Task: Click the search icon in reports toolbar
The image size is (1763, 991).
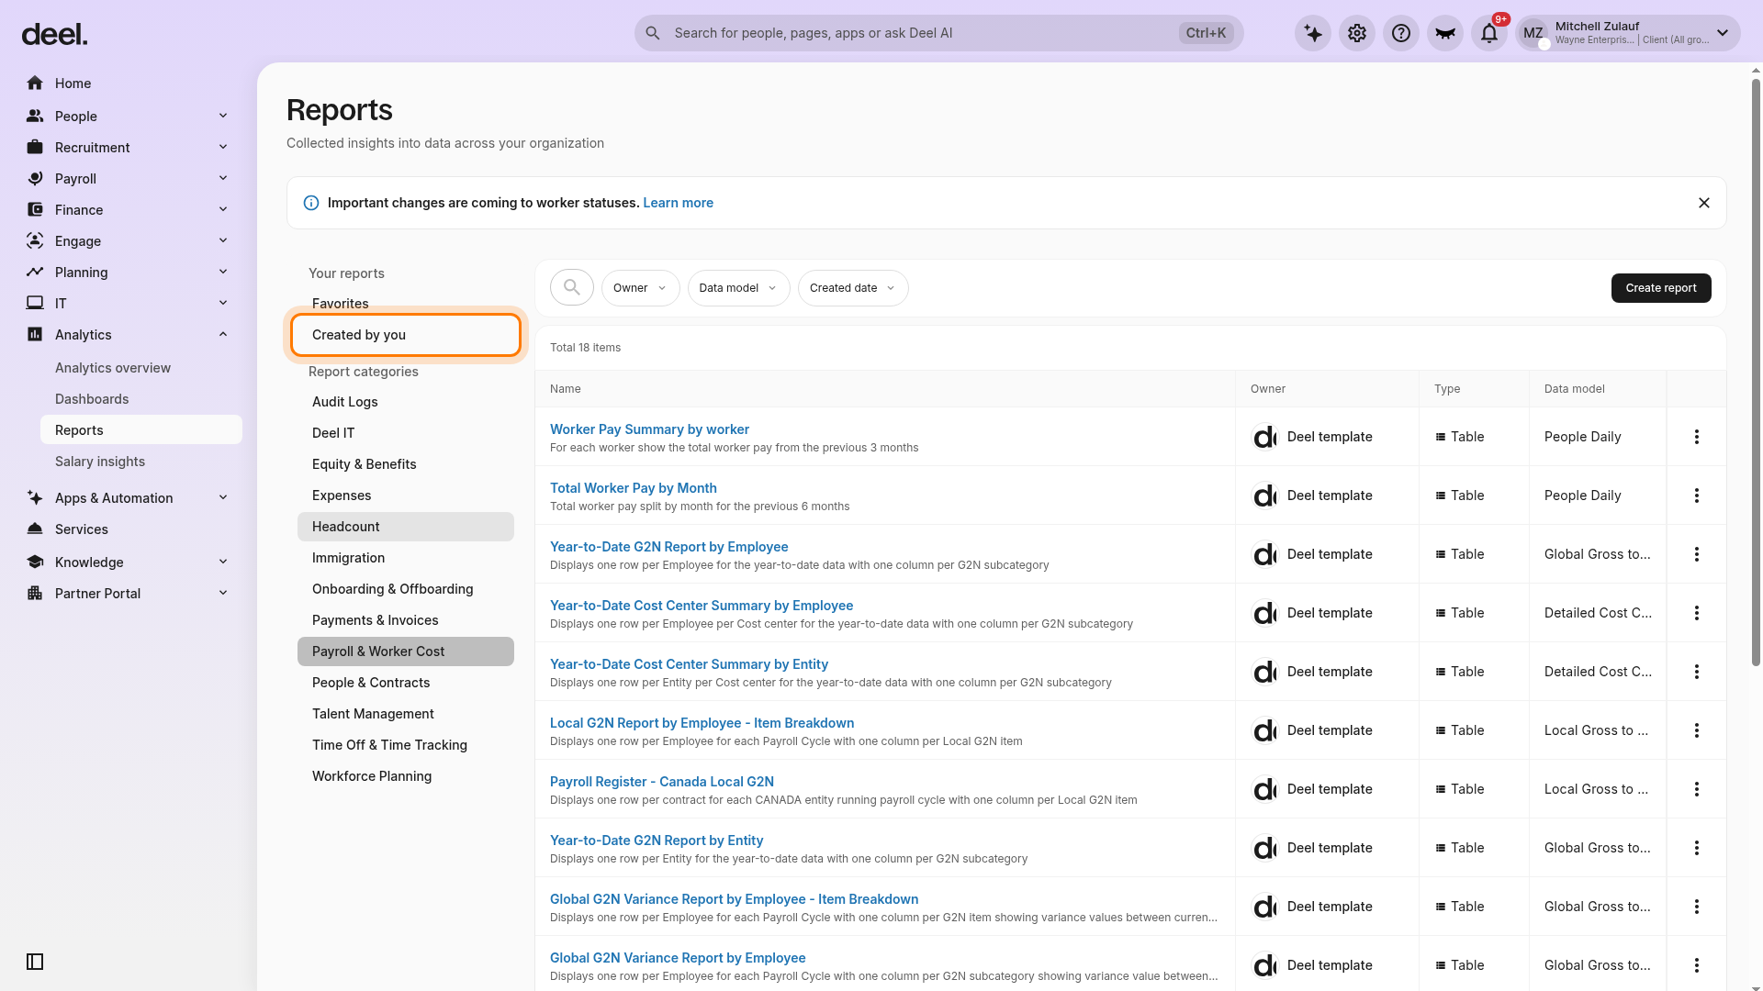Action: tap(572, 288)
